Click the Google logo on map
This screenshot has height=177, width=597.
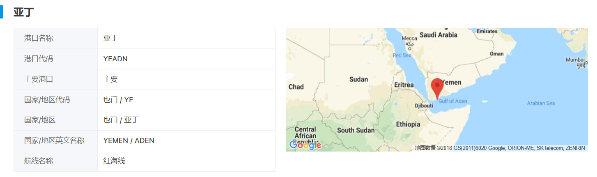pos(305,145)
